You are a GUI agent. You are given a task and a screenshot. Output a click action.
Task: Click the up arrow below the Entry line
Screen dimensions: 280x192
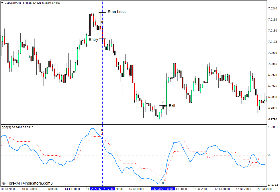(x=103, y=22)
